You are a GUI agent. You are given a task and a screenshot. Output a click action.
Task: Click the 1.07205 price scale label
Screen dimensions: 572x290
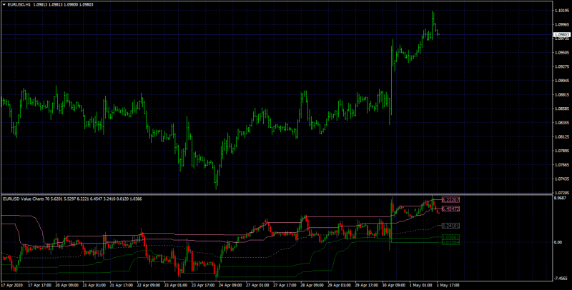click(563, 192)
